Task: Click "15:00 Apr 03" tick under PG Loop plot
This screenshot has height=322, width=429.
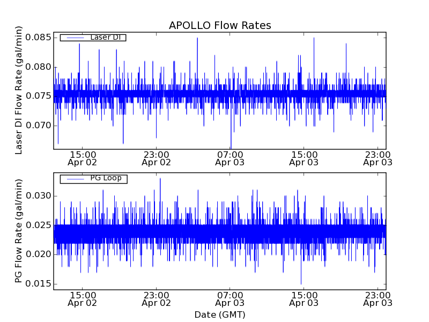Action: click(304, 299)
